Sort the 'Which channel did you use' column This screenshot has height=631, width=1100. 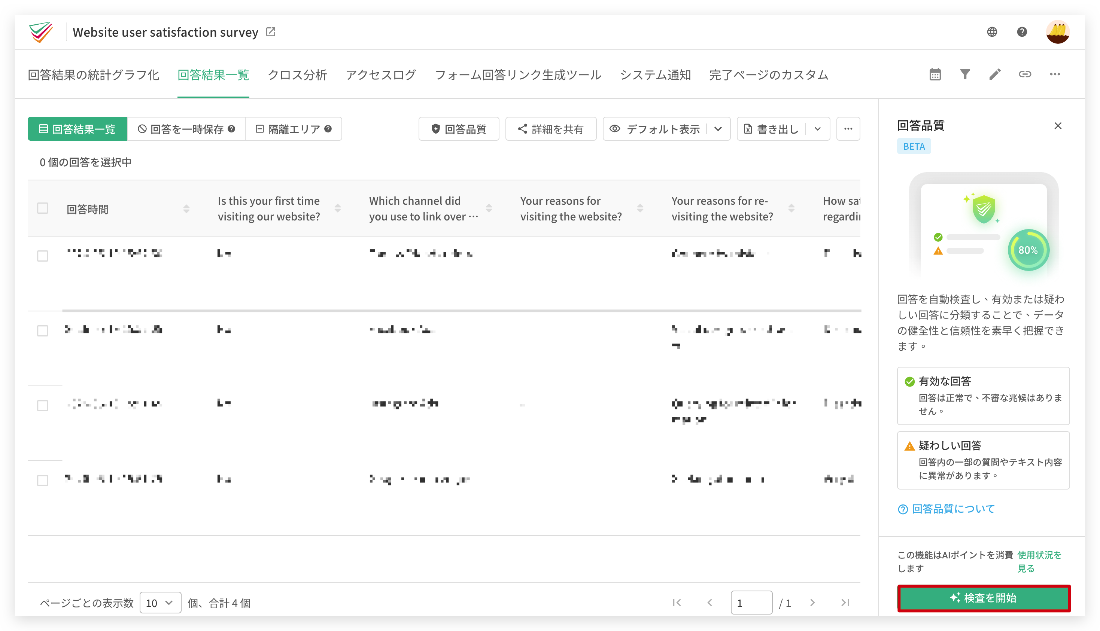click(489, 208)
